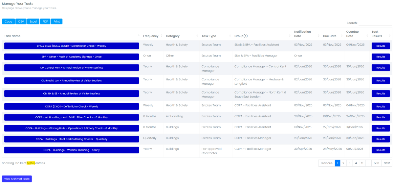The width and height of the screenshot is (394, 185).
Task: View Results for Audit of Academy Signage
Action: click(x=381, y=57)
